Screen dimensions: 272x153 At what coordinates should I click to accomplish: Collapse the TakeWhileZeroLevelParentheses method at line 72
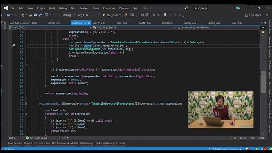pyautogui.click(x=26, y=104)
